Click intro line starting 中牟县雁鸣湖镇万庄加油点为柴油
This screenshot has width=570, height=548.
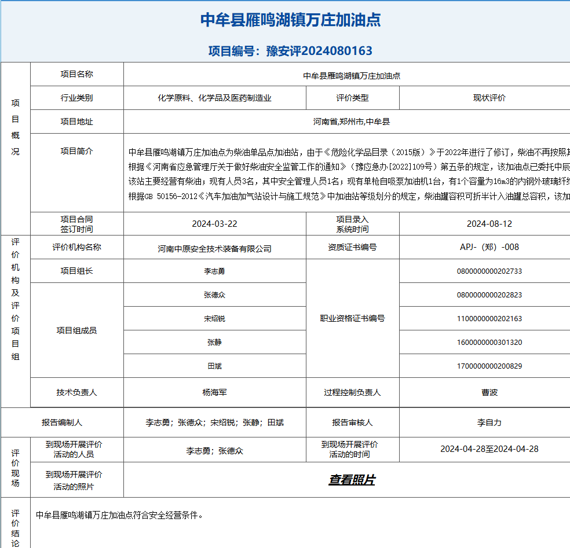click(x=349, y=152)
